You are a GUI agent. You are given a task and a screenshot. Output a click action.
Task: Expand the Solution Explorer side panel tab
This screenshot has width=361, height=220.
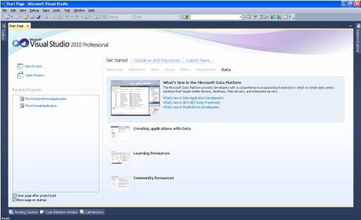click(x=358, y=38)
